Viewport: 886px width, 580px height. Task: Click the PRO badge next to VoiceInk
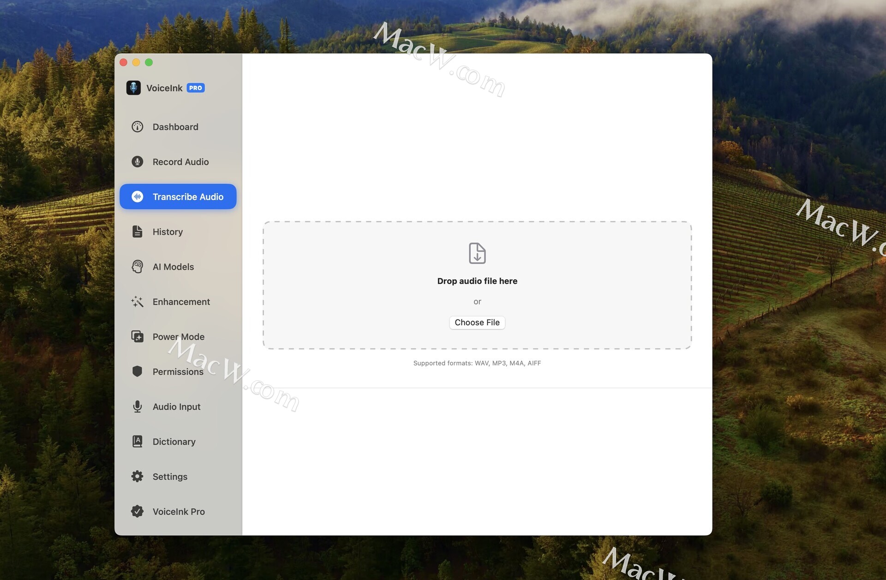(x=196, y=88)
